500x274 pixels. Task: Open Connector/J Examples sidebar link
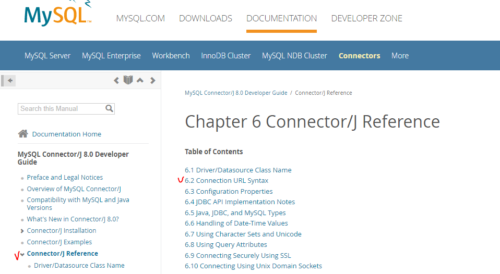point(59,242)
